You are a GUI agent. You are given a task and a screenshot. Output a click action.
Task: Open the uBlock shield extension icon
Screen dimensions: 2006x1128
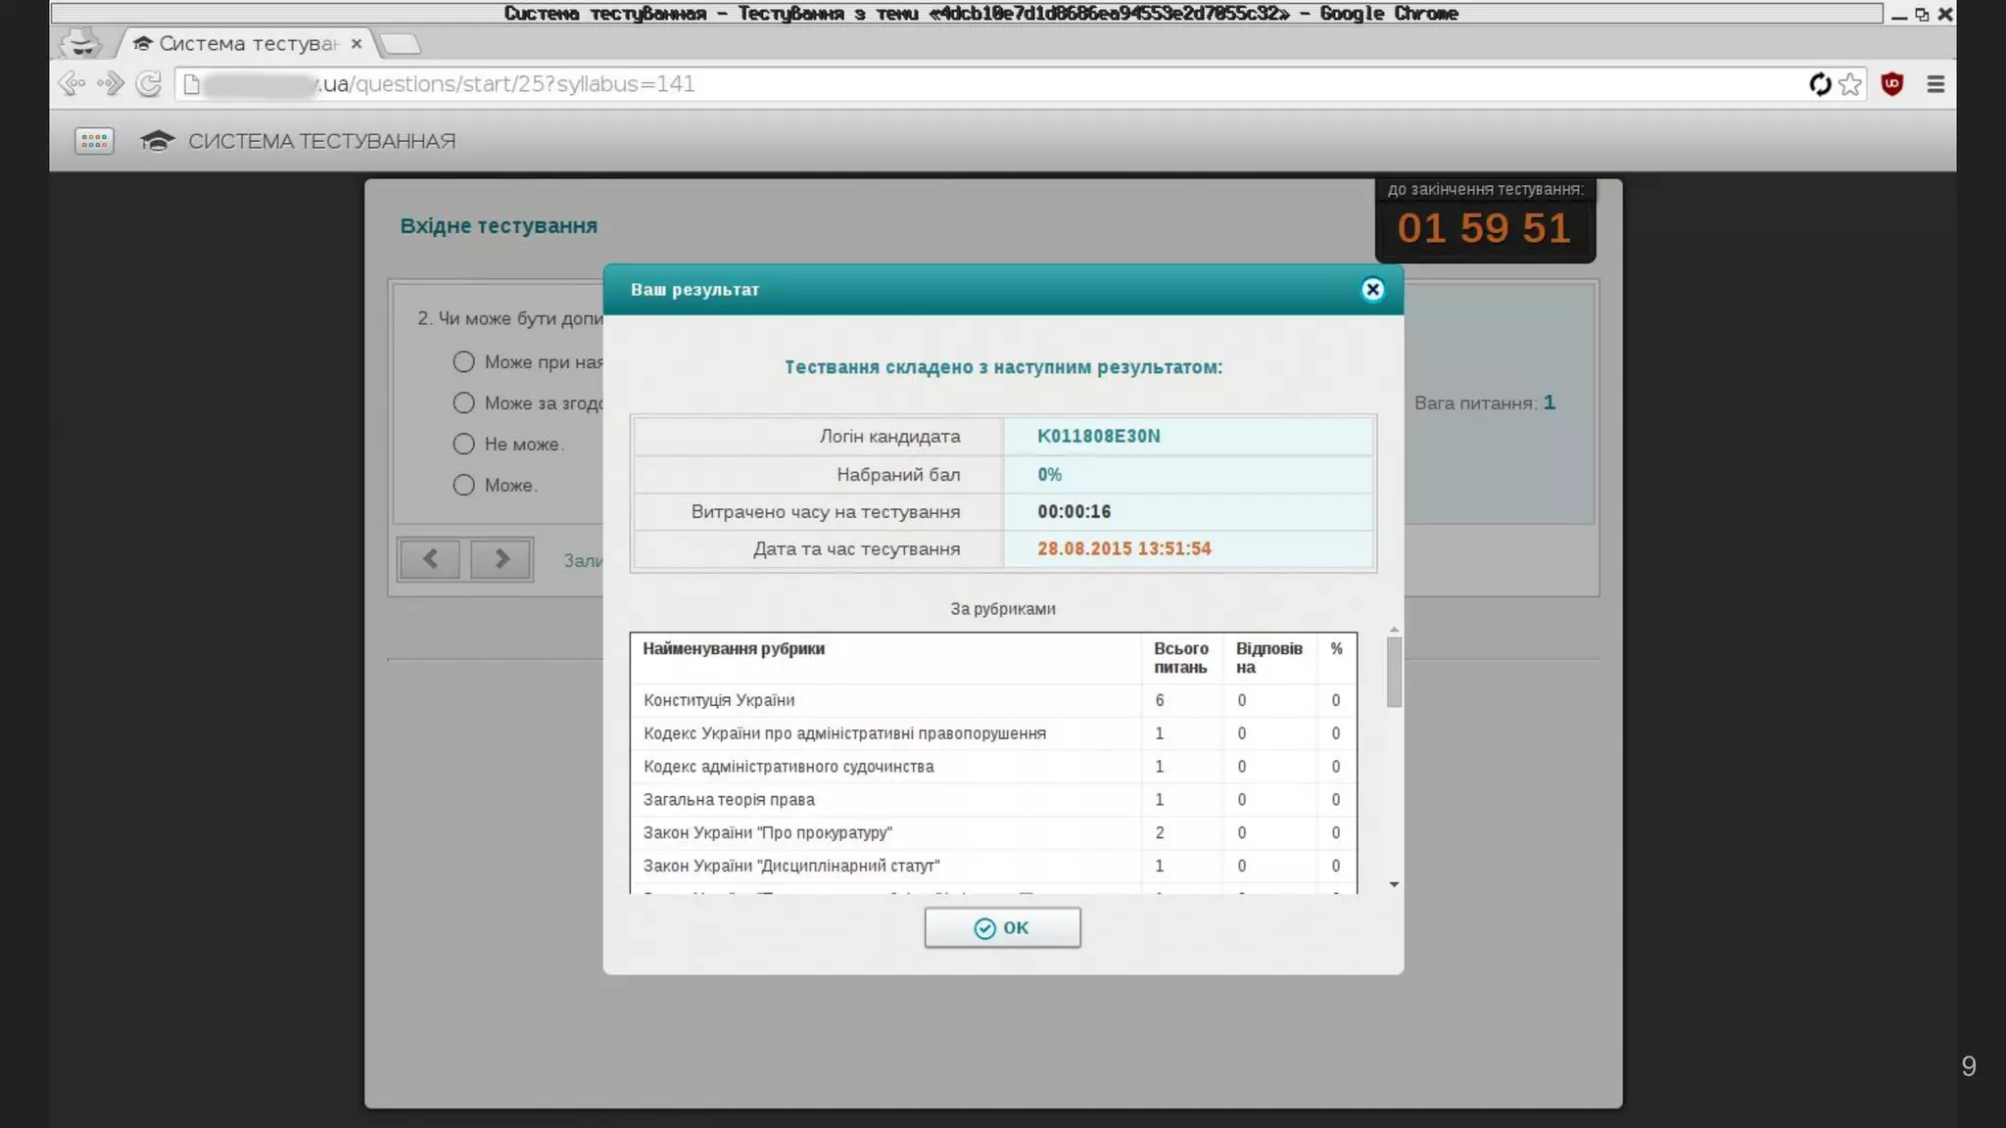1892,84
